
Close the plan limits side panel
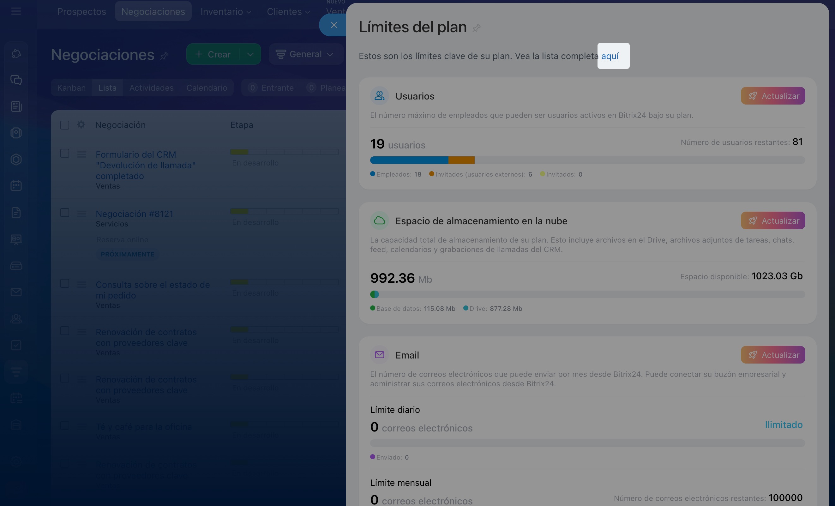(334, 25)
